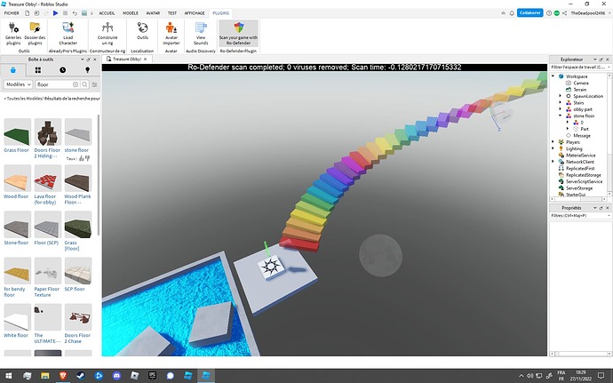Close the Boîte à outils panel

(x=94, y=60)
